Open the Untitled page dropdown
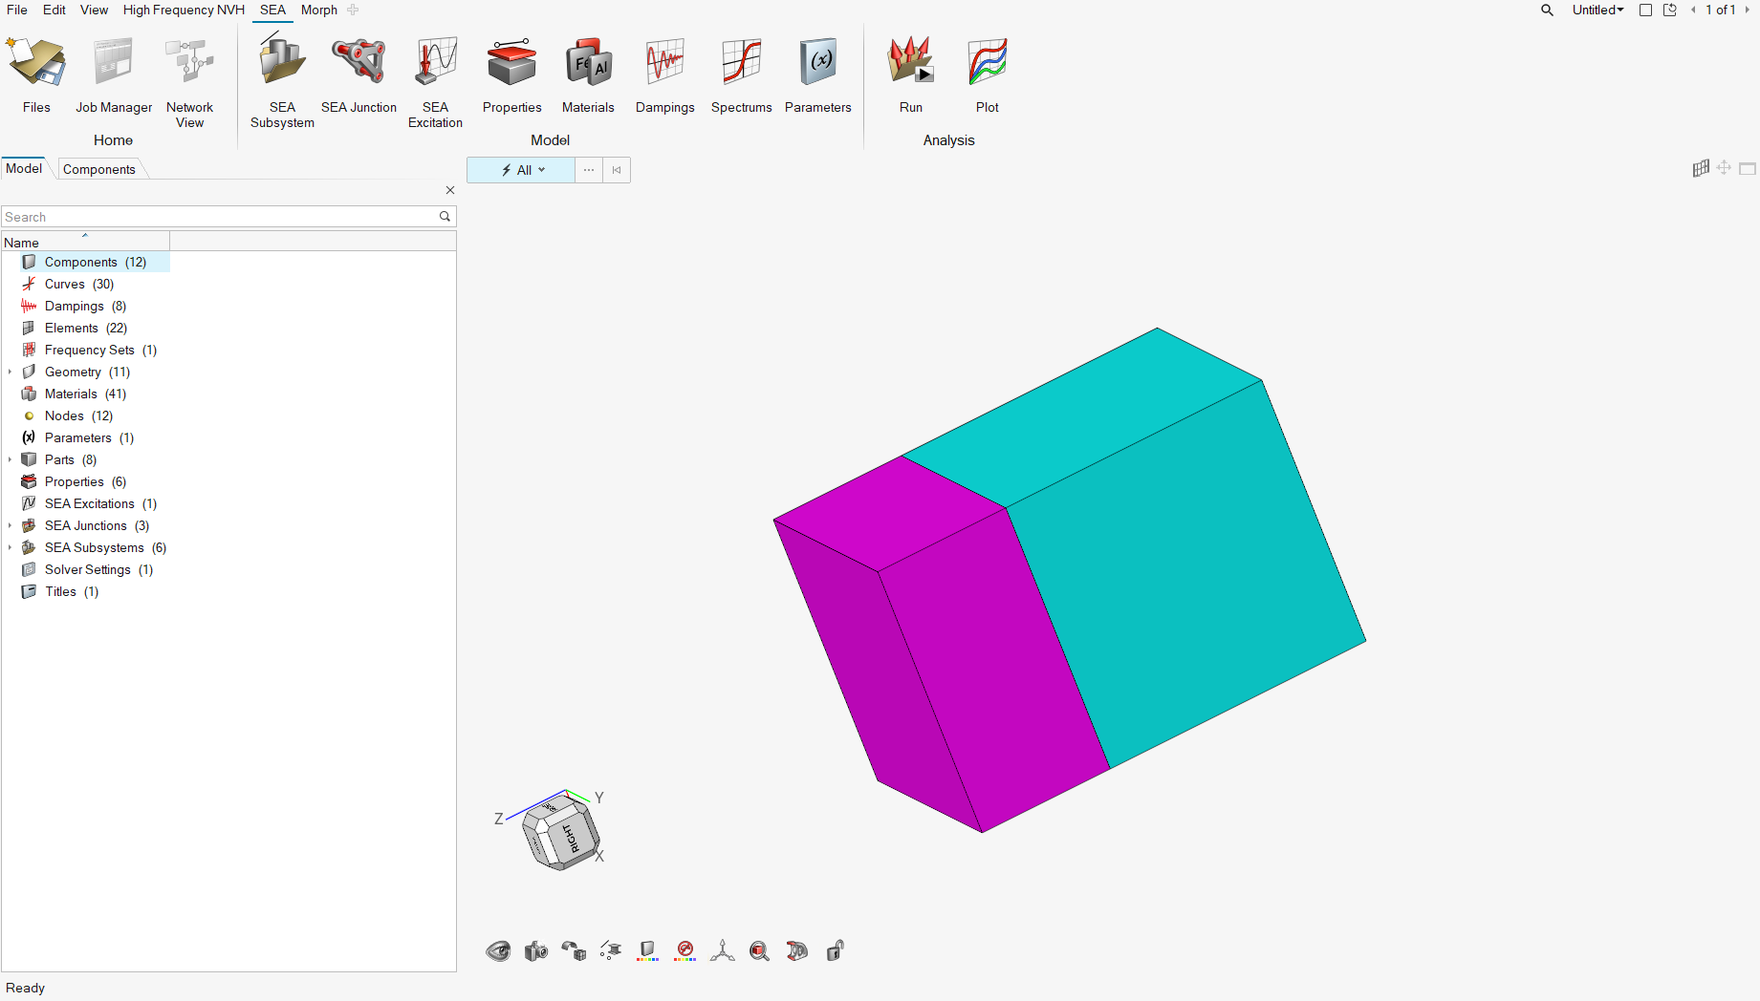 [1597, 10]
